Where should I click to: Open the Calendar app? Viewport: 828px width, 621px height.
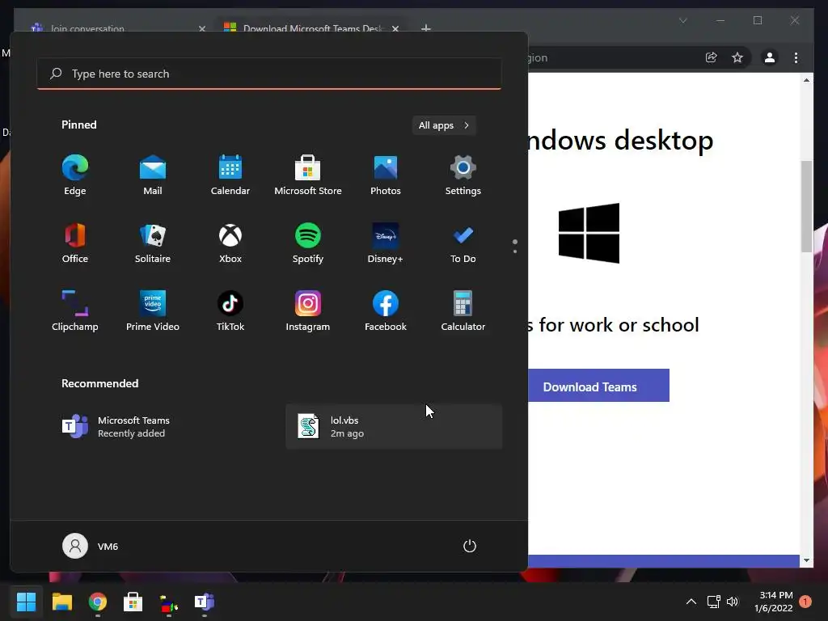(230, 175)
